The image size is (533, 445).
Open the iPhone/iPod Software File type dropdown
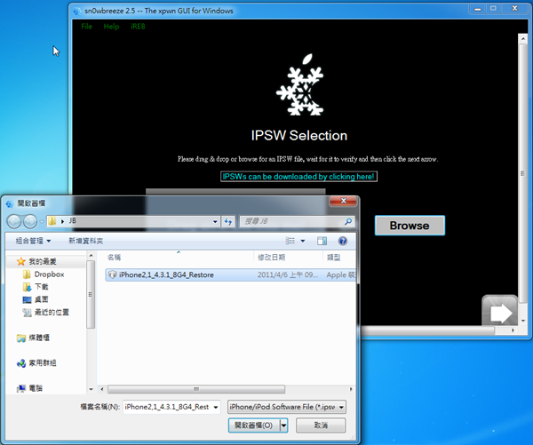pyautogui.click(x=341, y=407)
